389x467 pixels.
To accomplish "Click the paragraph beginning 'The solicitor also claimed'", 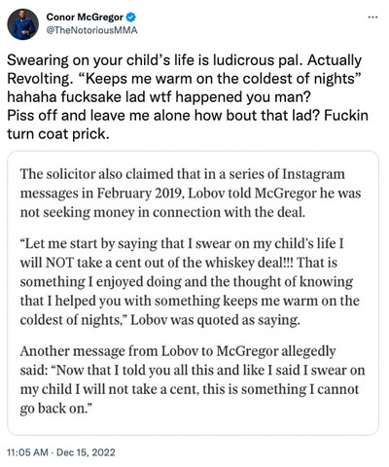I will [191, 194].
